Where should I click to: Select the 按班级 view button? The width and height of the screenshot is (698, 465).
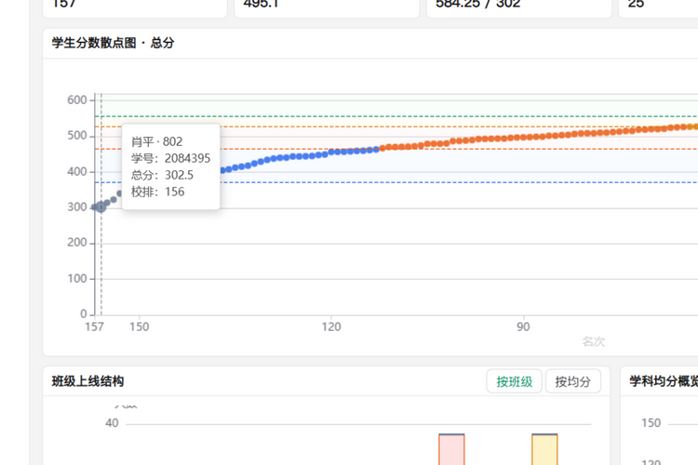tap(514, 381)
